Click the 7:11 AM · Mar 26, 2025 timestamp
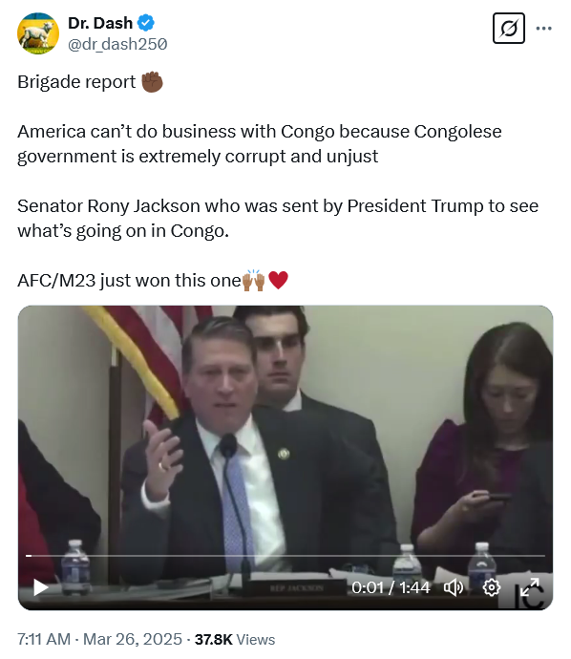 (99, 639)
